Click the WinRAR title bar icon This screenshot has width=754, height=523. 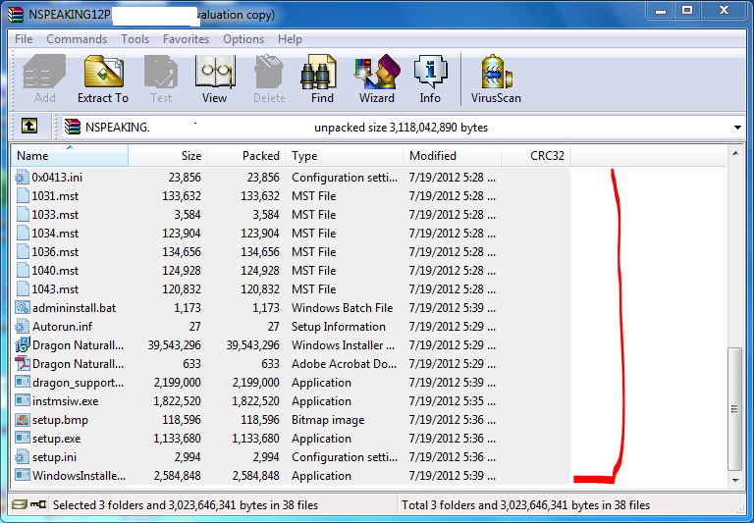point(16,15)
